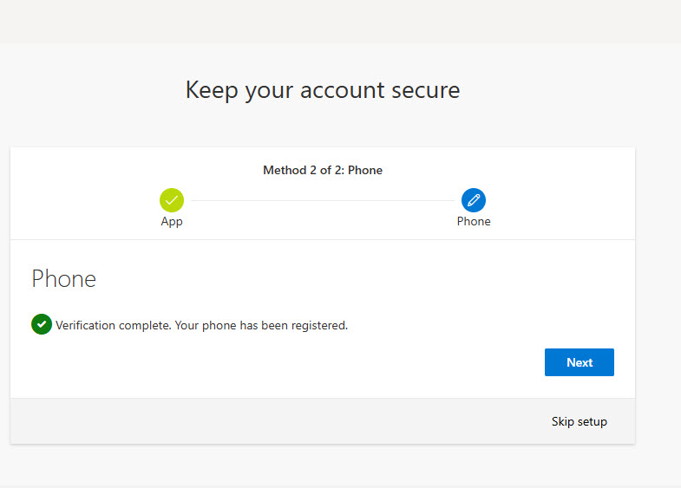Click the gray footer bar left of Skip setup
Screen dimensions: 681x488
click(x=260, y=422)
